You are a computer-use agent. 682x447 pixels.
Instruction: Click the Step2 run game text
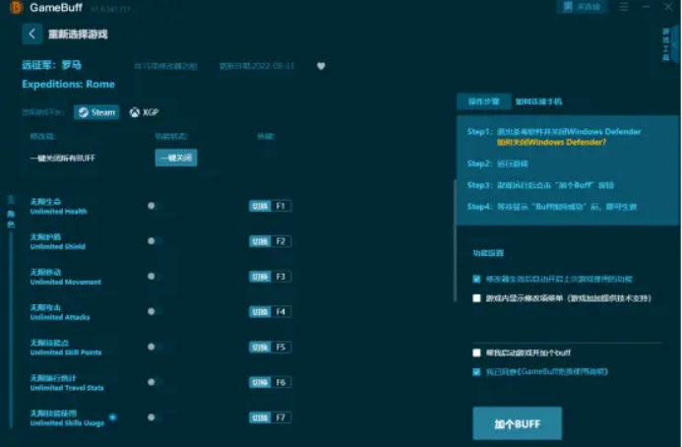click(498, 163)
